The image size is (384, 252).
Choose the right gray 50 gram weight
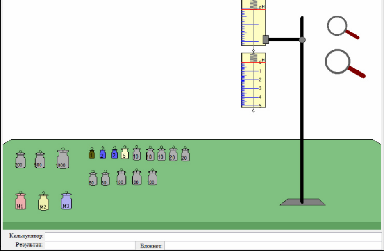[105, 178]
